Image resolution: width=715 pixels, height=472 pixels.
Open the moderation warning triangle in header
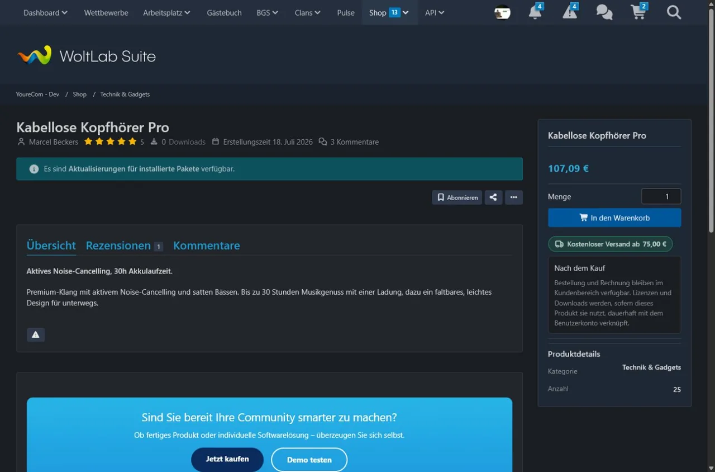(x=570, y=12)
